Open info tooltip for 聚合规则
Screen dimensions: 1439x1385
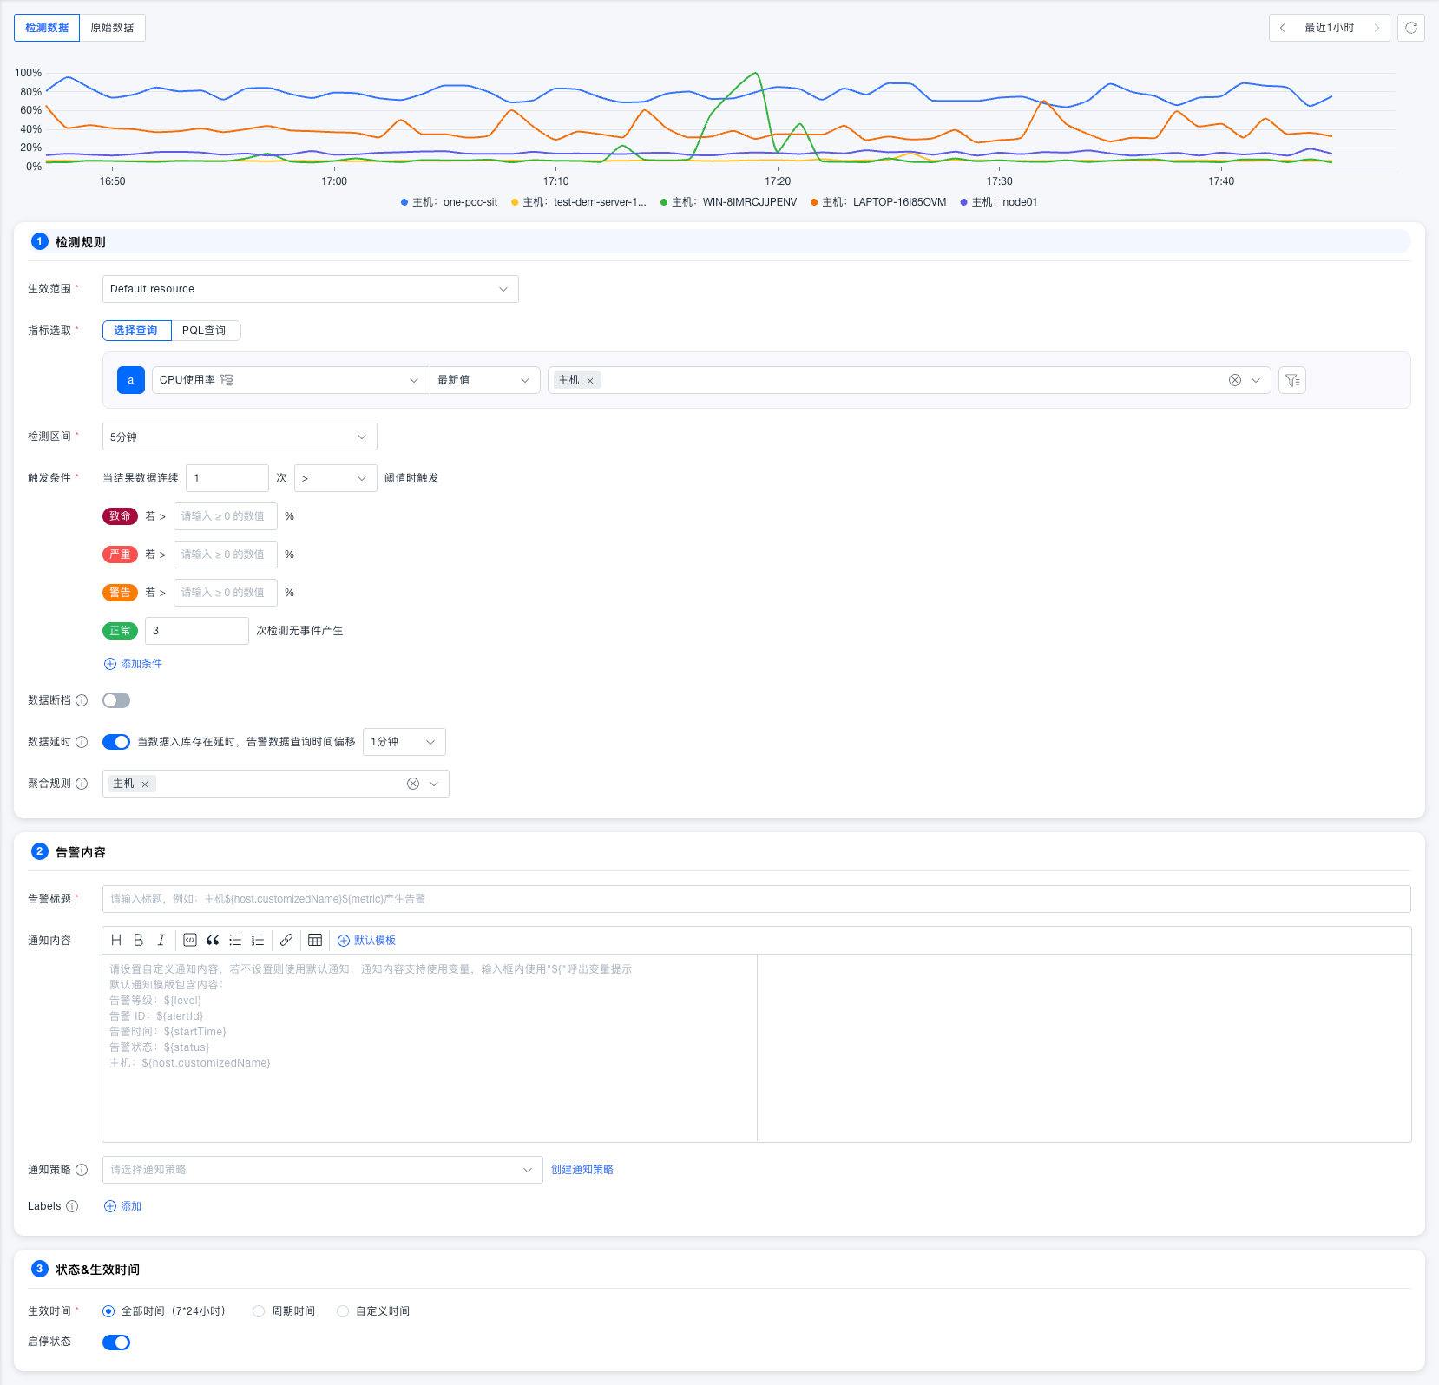82,784
